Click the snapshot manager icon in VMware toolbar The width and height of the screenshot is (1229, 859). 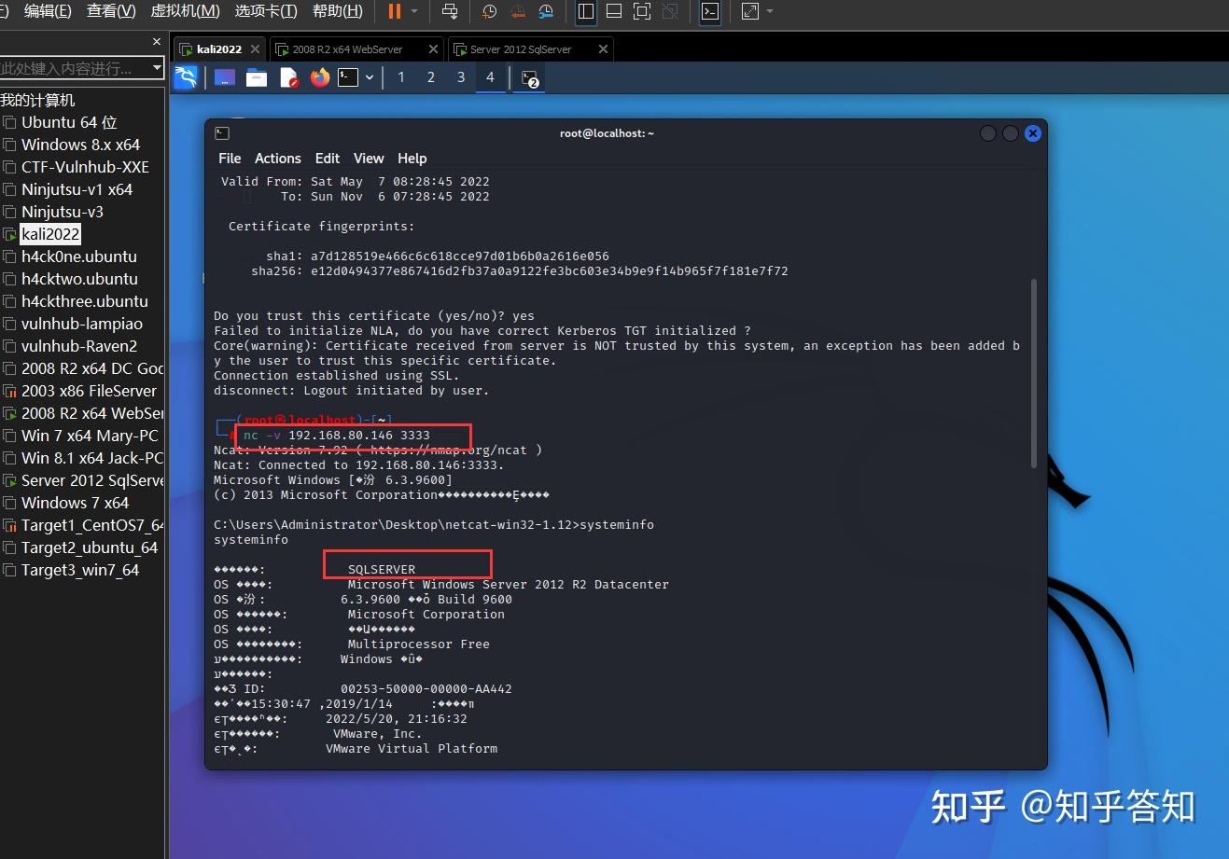pos(546,12)
